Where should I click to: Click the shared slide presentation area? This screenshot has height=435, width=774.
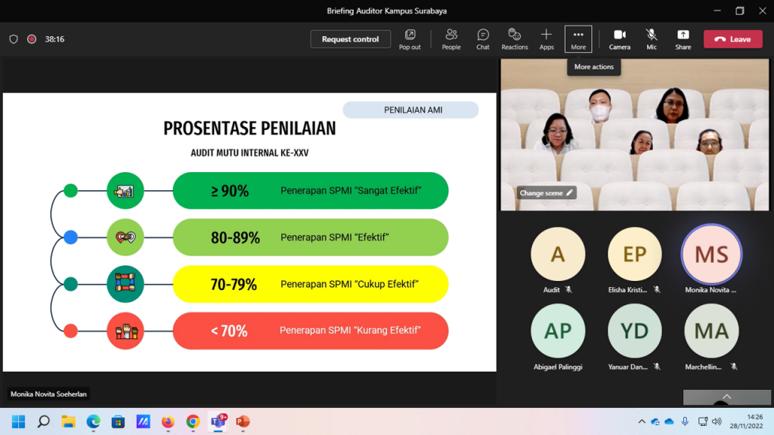(249, 232)
